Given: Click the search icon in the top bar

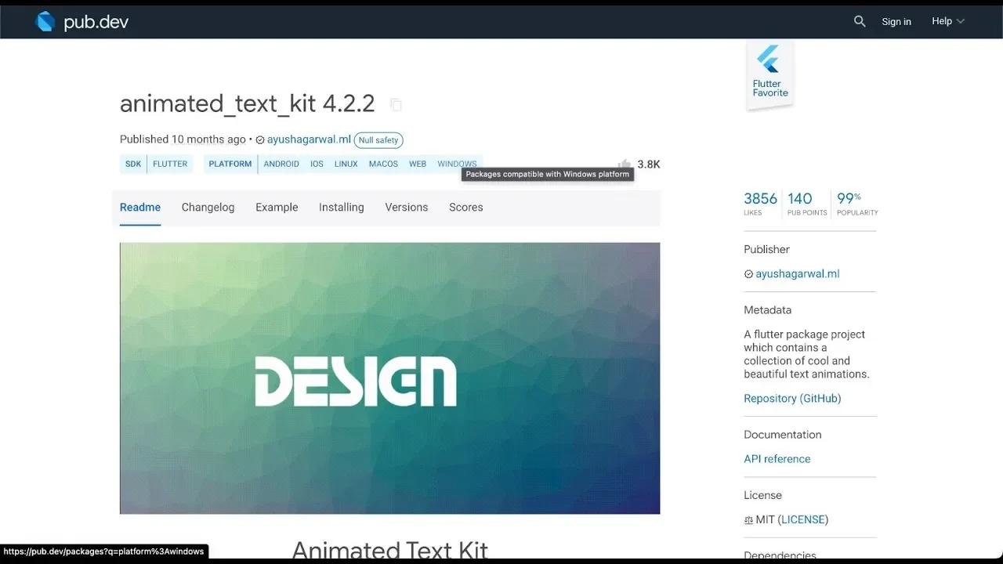Looking at the screenshot, I should pos(859,21).
